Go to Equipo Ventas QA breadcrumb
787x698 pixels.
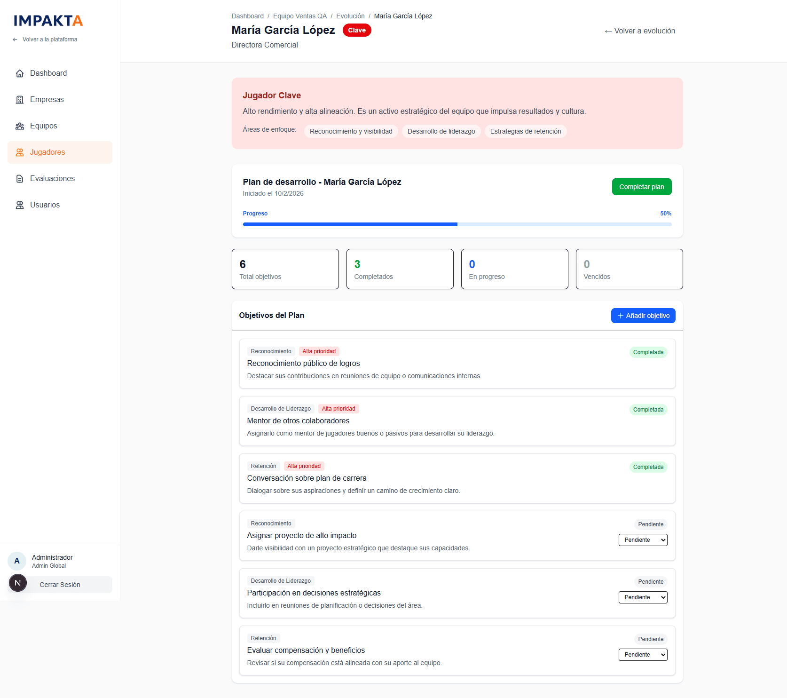pos(300,16)
